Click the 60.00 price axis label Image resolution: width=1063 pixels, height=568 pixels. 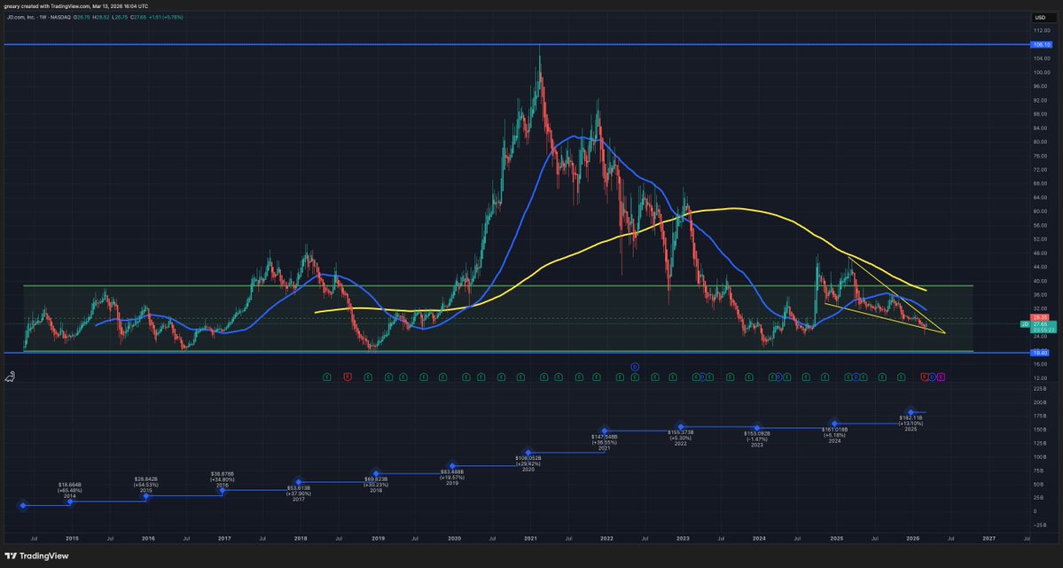[x=1042, y=211]
